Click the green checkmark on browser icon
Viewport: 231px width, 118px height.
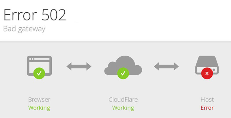[39, 73]
